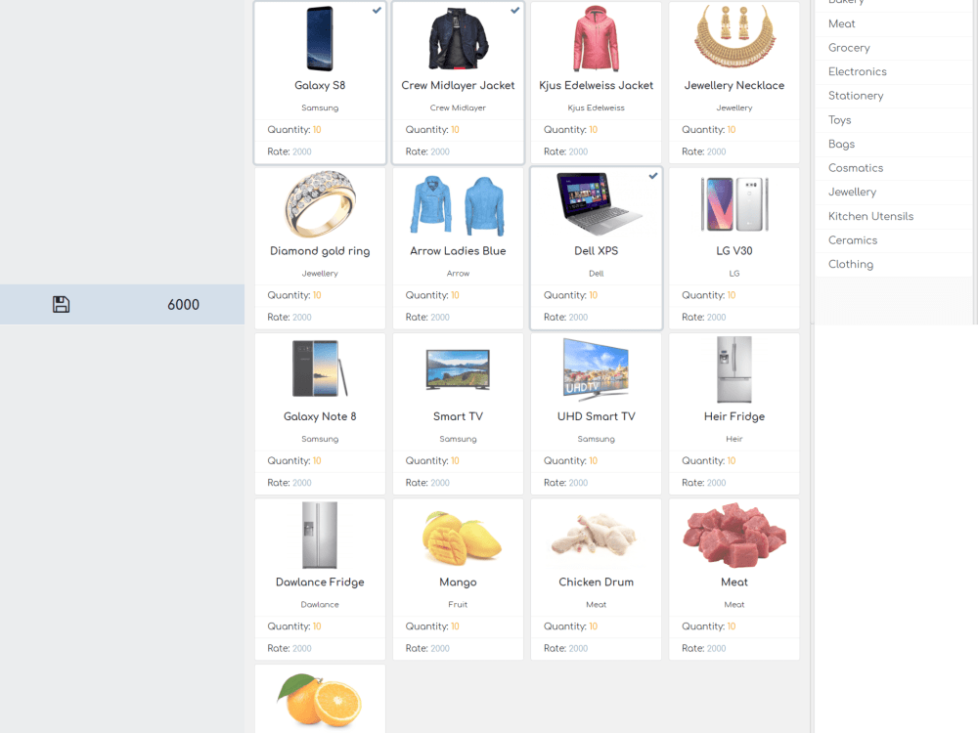Uncheck the Crew Midlayer Jacket checkmark
The image size is (978, 733).
tap(515, 10)
